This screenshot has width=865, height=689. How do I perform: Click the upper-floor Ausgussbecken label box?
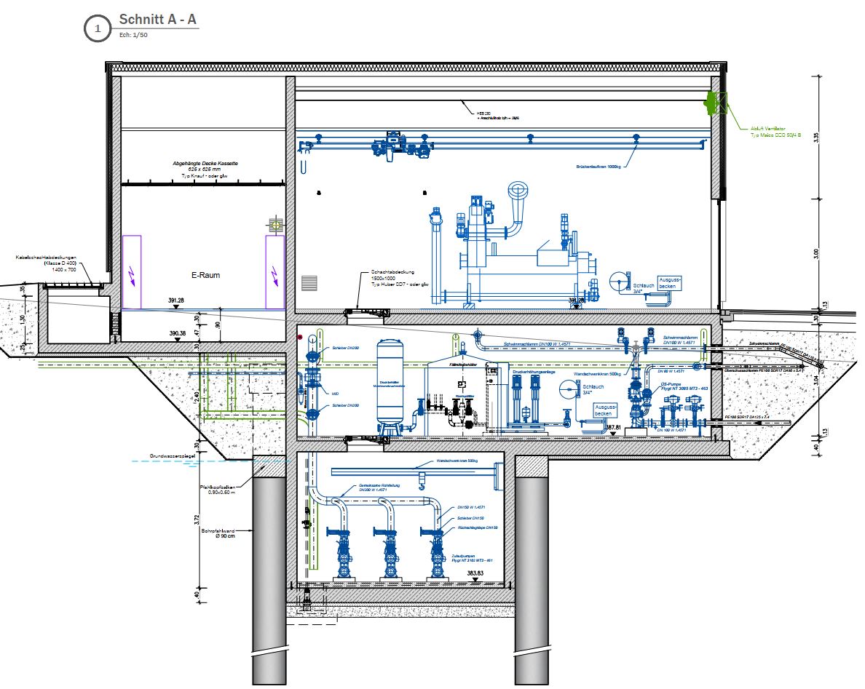point(670,283)
